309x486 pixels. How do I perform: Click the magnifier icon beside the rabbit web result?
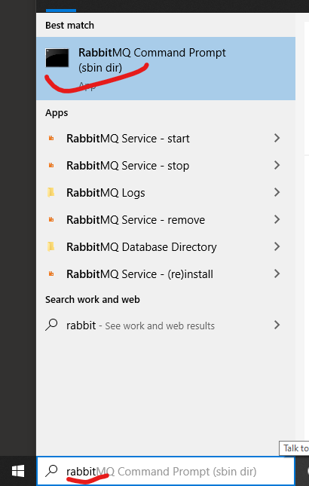point(51,325)
